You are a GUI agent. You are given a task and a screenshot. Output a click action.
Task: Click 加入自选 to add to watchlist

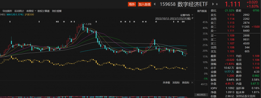pyautogui.click(x=144, y=4)
